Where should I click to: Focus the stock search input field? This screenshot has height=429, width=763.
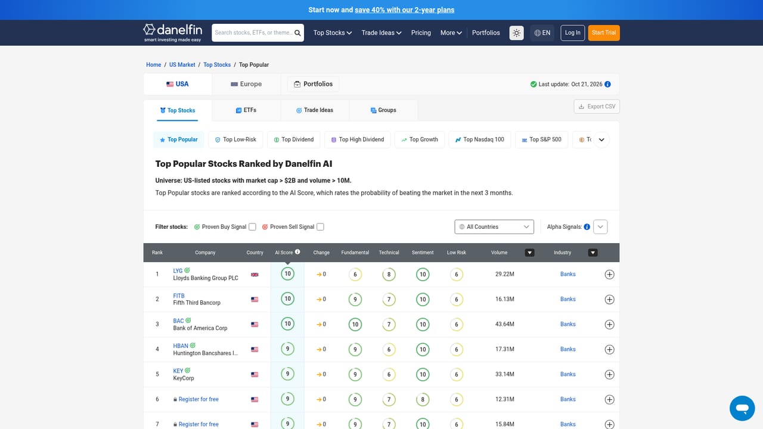coord(253,33)
